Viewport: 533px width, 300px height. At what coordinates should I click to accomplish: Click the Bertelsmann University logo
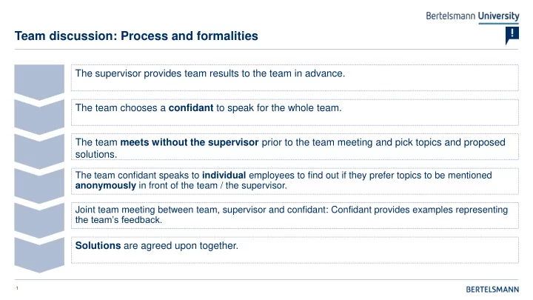(472, 16)
